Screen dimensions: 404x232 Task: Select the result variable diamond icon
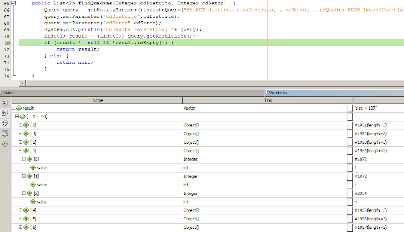click(19, 108)
